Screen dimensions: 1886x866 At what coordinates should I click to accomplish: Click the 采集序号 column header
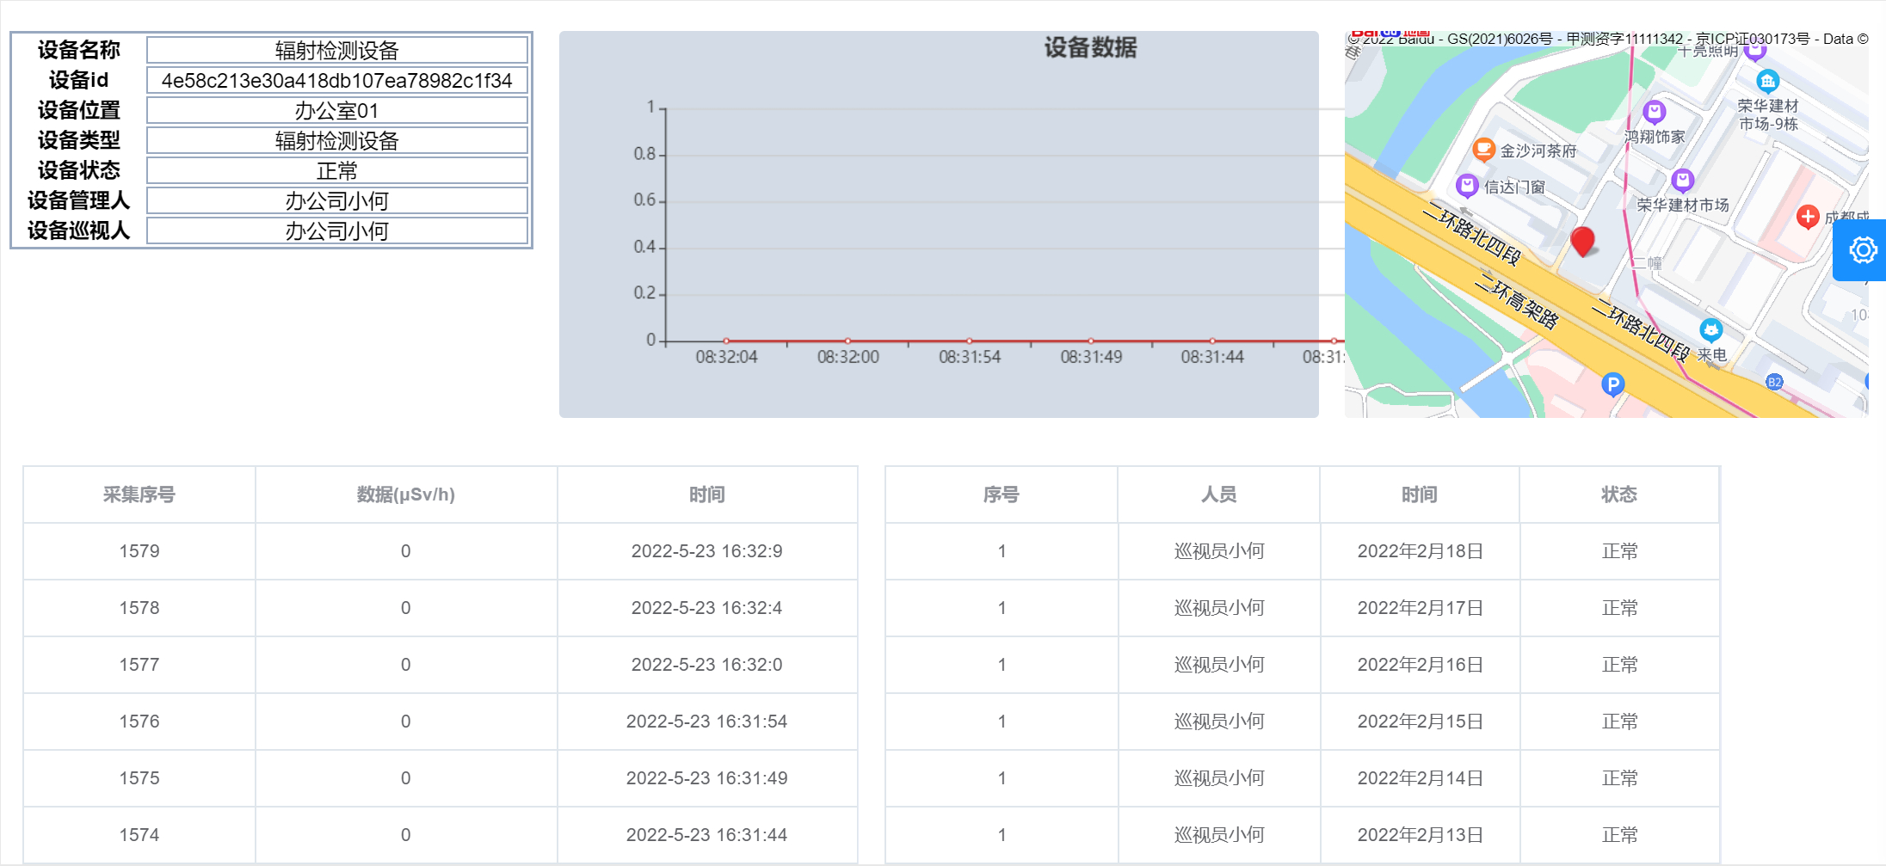tap(139, 494)
